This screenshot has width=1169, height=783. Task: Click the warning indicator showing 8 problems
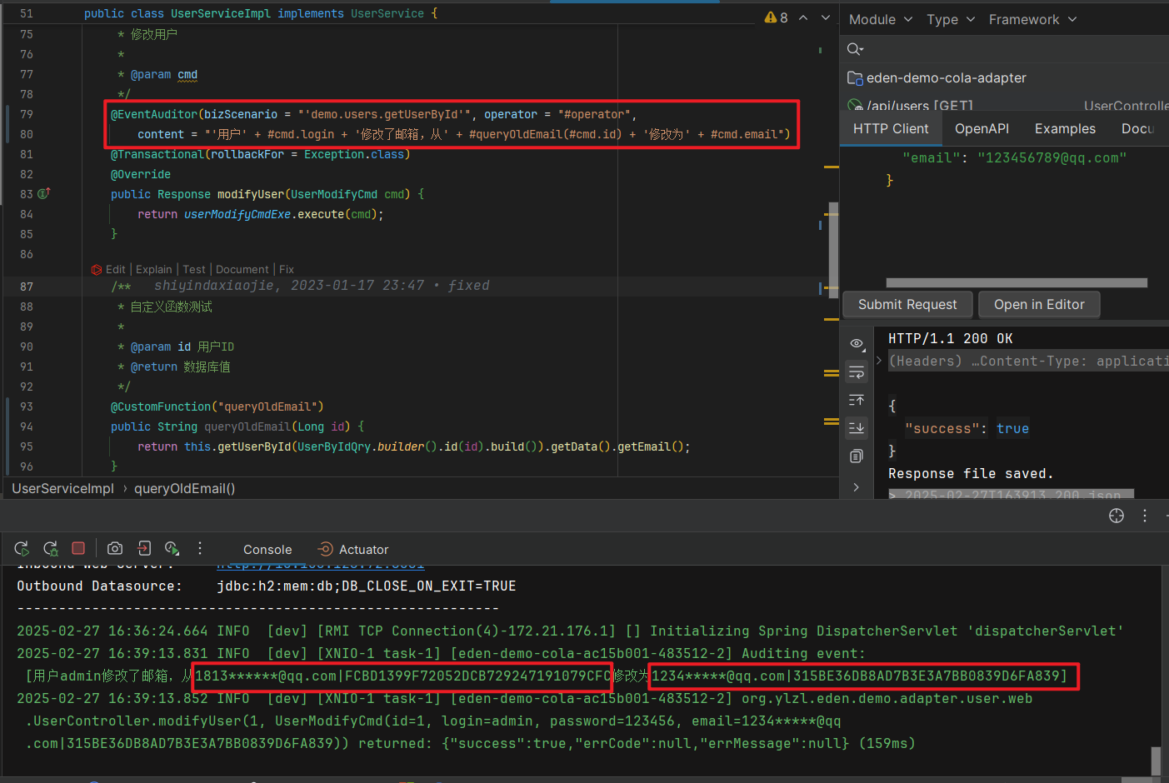776,17
